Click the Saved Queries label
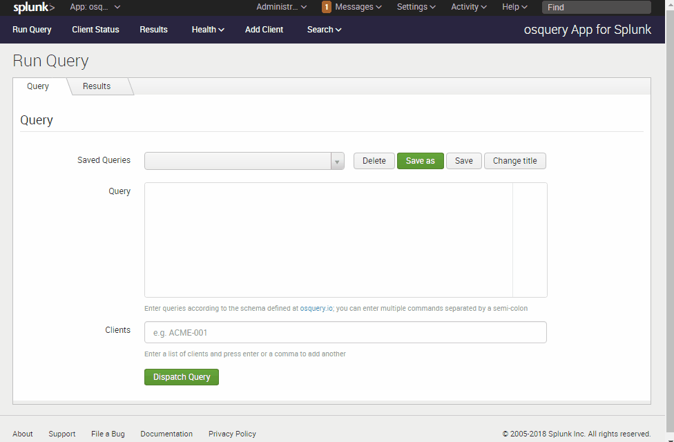 (x=104, y=160)
